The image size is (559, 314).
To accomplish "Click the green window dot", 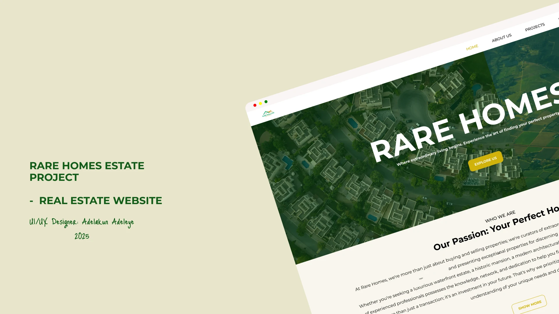I will coord(266,102).
